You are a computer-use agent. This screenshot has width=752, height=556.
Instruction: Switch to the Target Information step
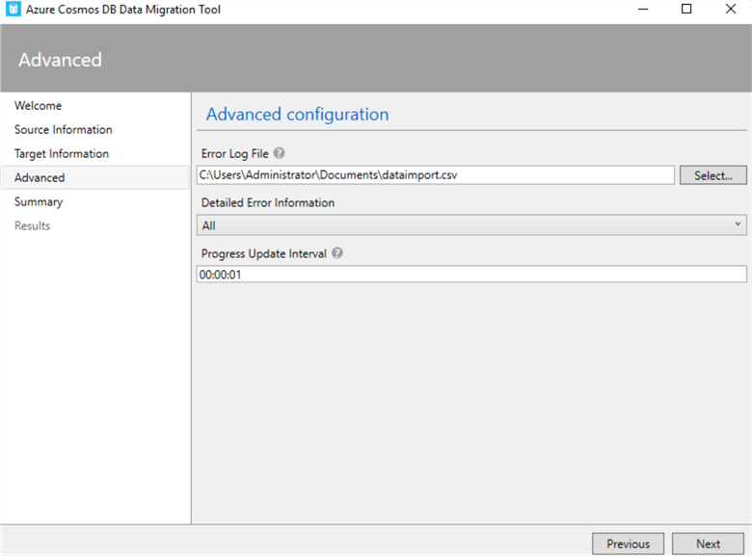62,154
